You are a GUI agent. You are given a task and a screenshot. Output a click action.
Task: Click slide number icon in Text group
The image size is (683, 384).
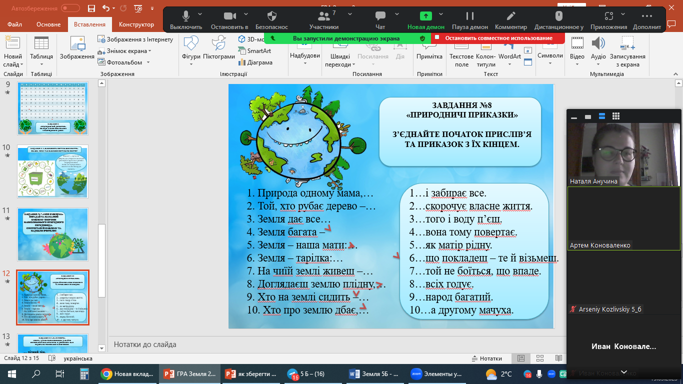[527, 51]
